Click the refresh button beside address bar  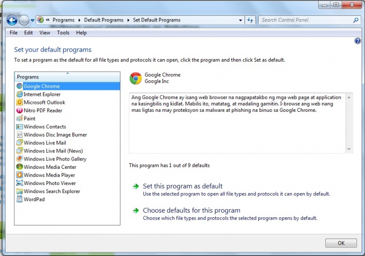point(250,20)
